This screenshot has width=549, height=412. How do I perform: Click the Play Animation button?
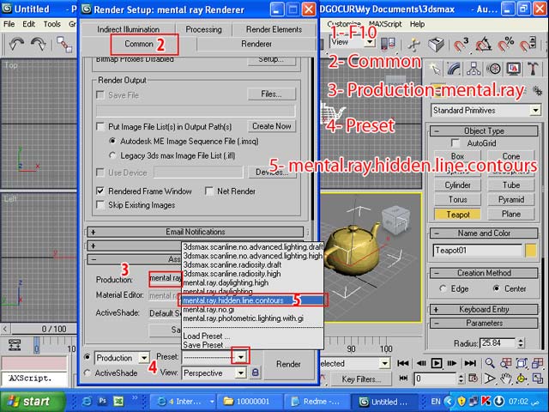click(437, 363)
